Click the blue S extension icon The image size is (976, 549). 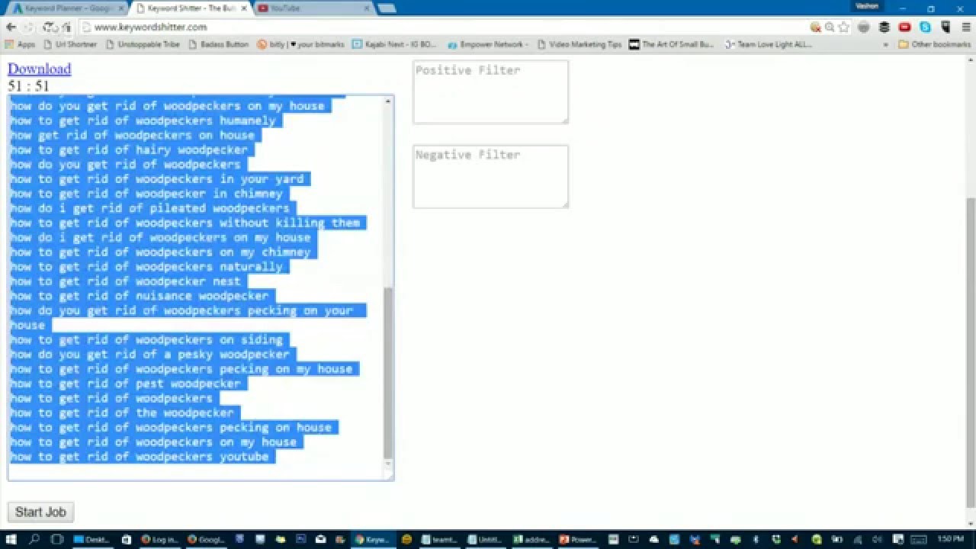[925, 27]
